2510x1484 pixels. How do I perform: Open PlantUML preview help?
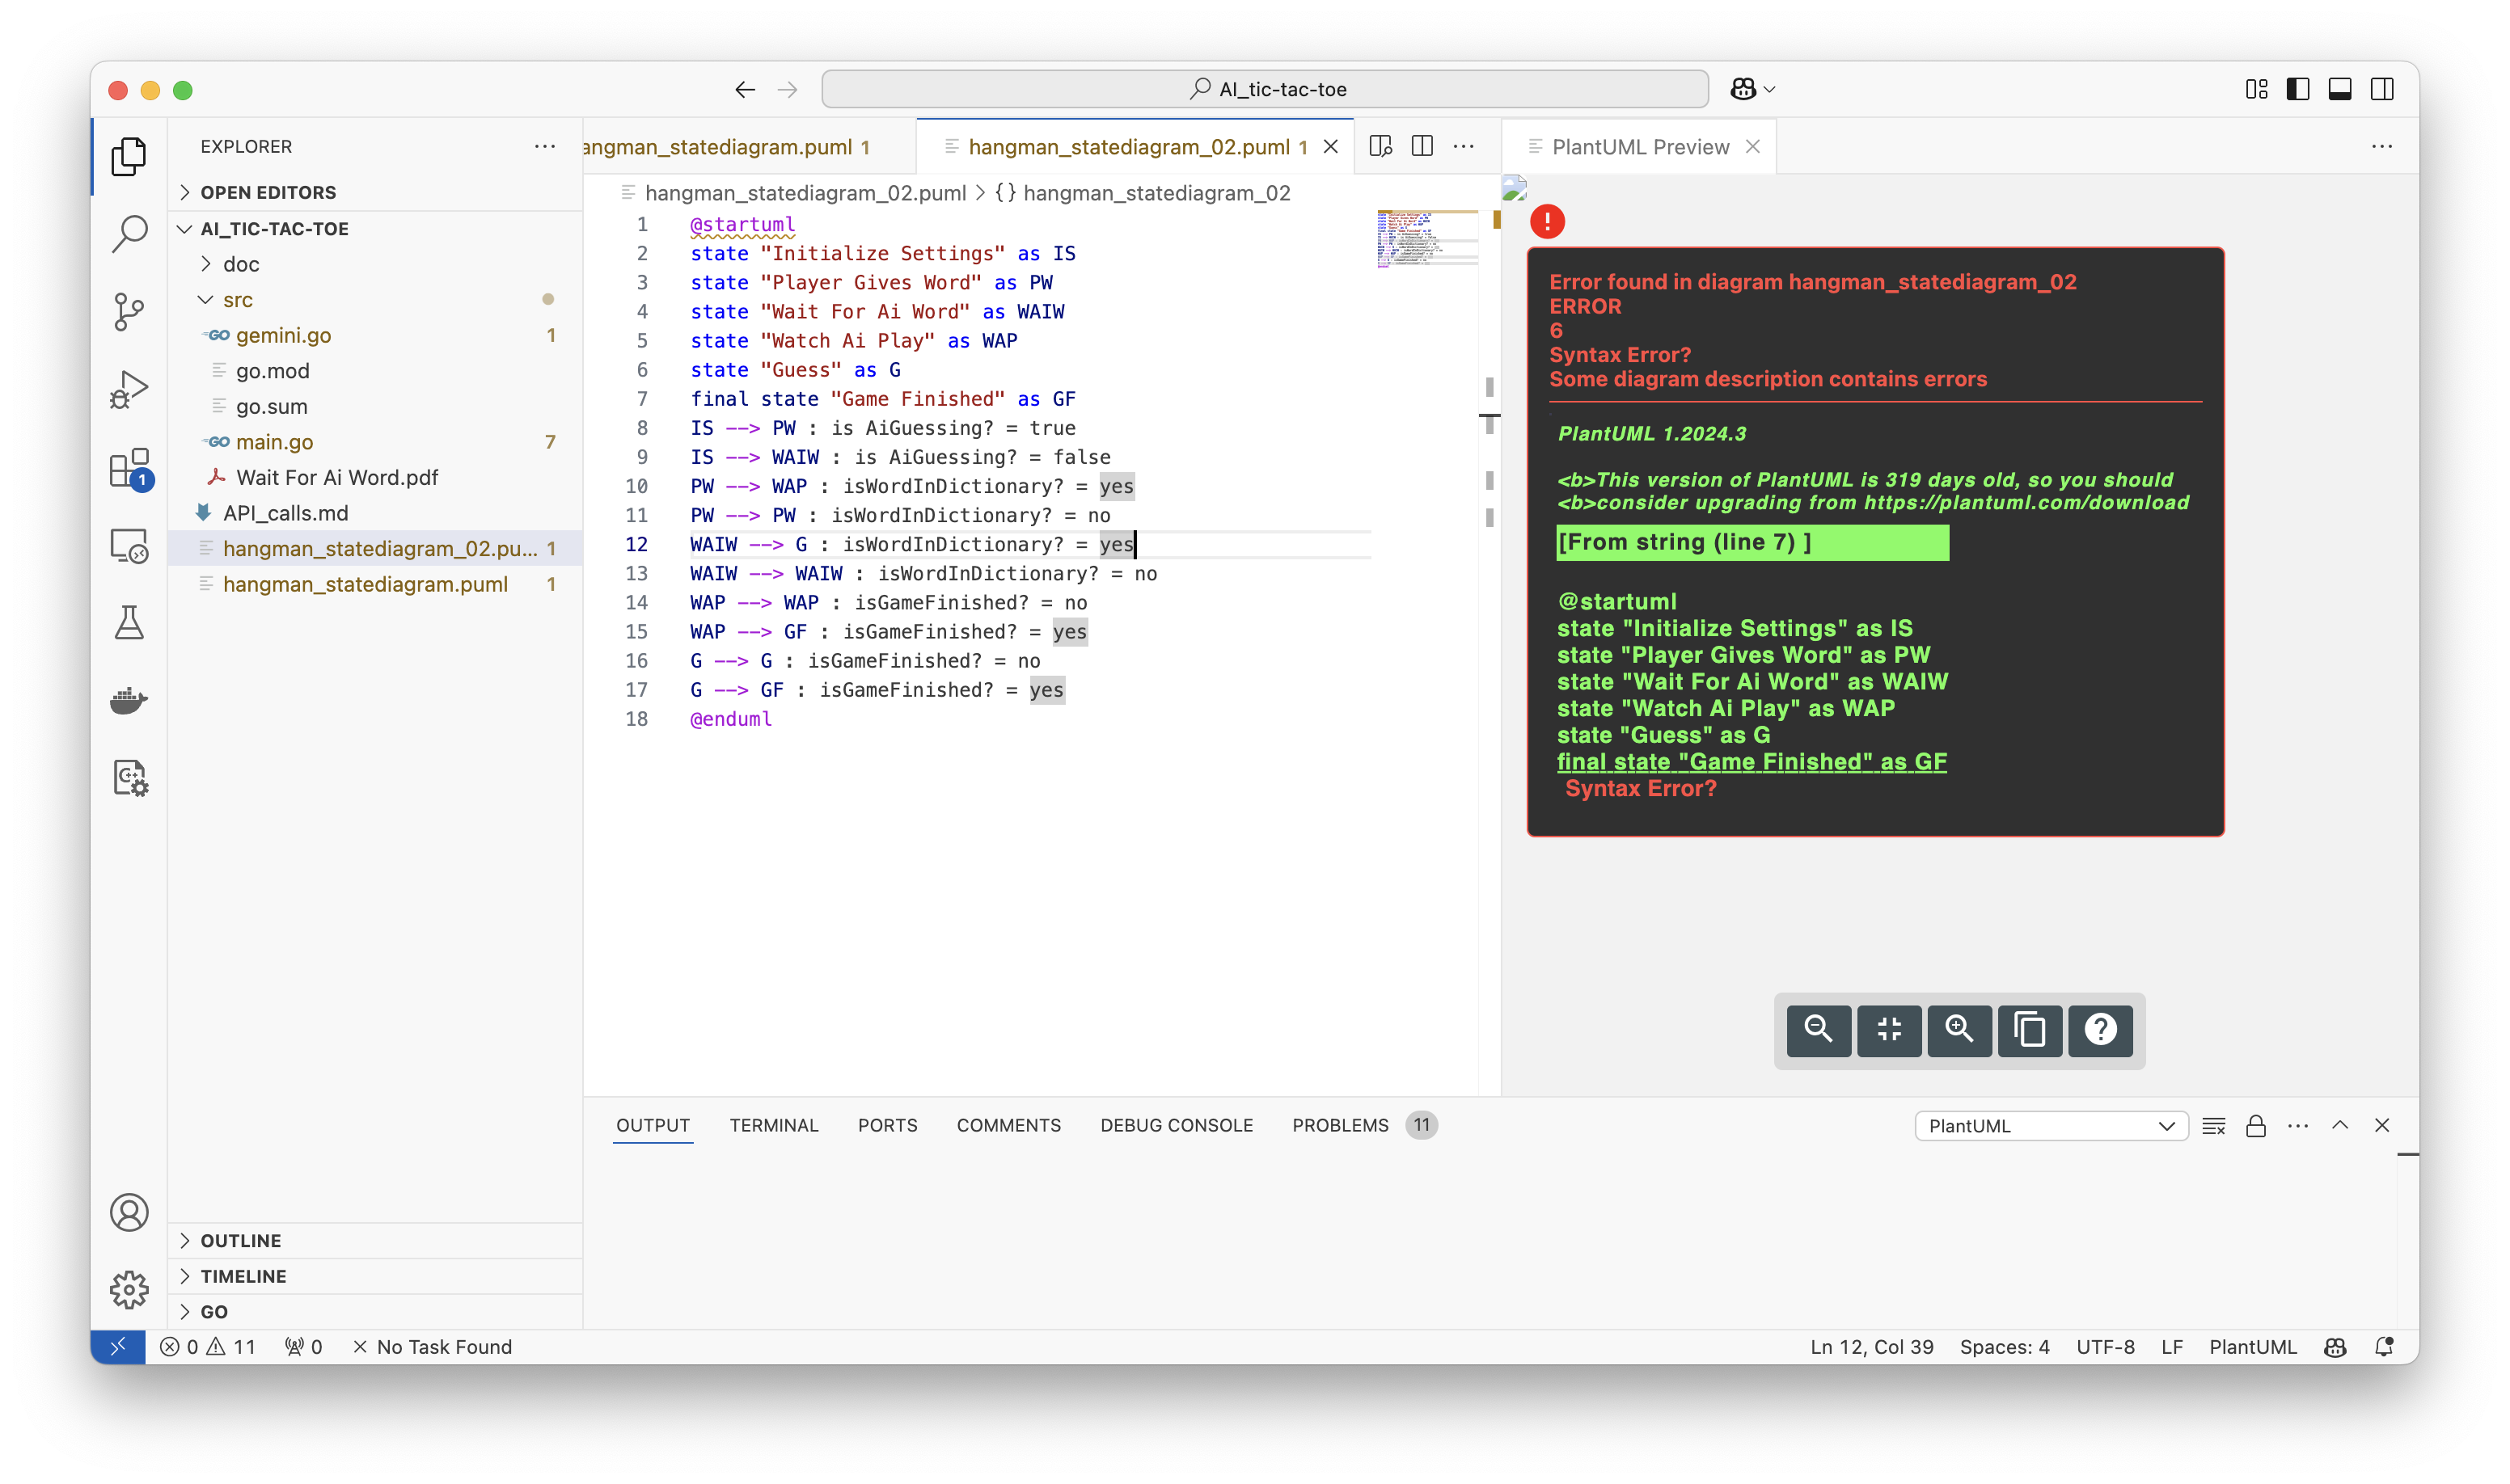2099,1030
